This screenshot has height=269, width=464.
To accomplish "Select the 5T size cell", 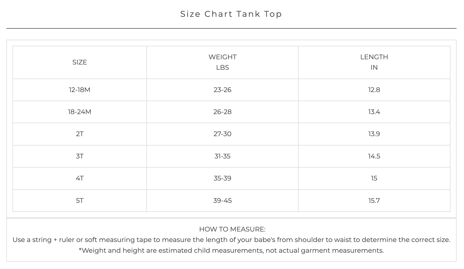I will click(x=80, y=201).
